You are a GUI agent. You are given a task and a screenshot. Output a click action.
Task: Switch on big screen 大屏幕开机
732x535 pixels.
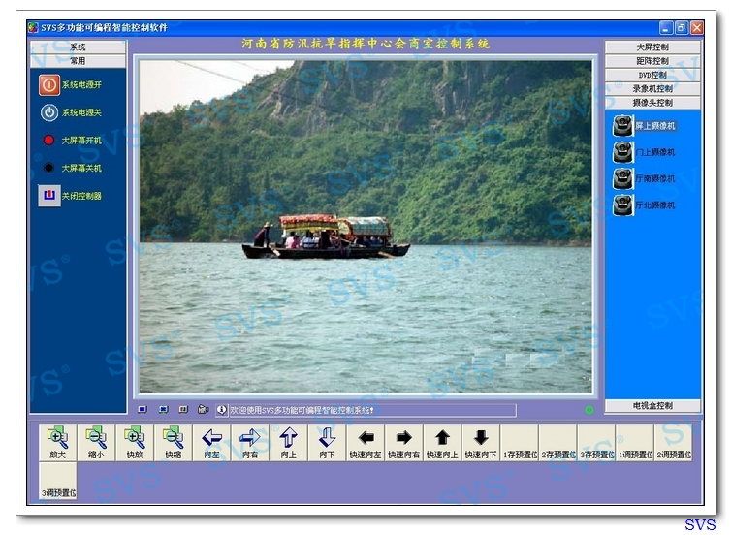[49, 141]
